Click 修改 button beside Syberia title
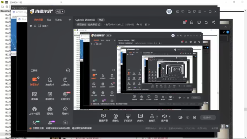The width and height of the screenshot is (247, 139). (101, 20)
